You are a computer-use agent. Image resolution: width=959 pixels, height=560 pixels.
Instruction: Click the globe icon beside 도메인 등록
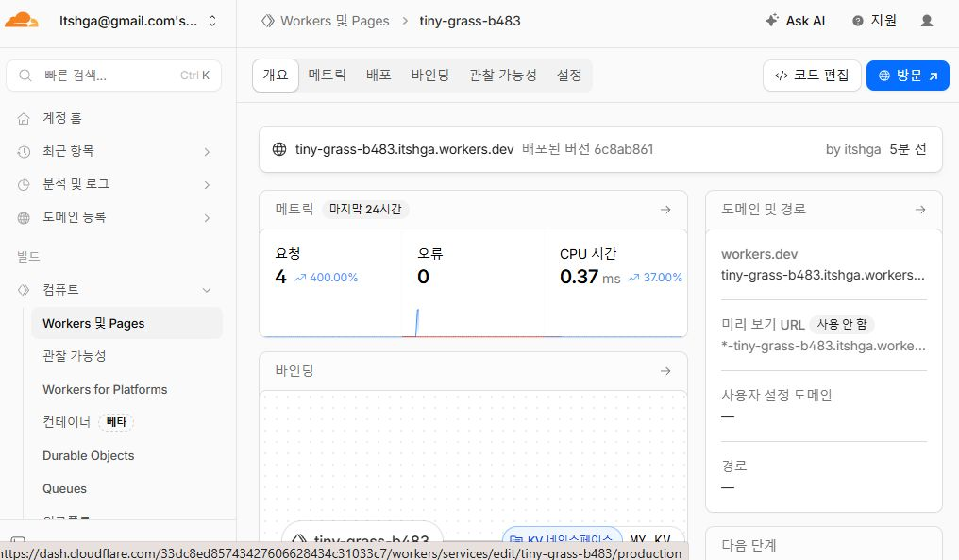[x=24, y=218]
